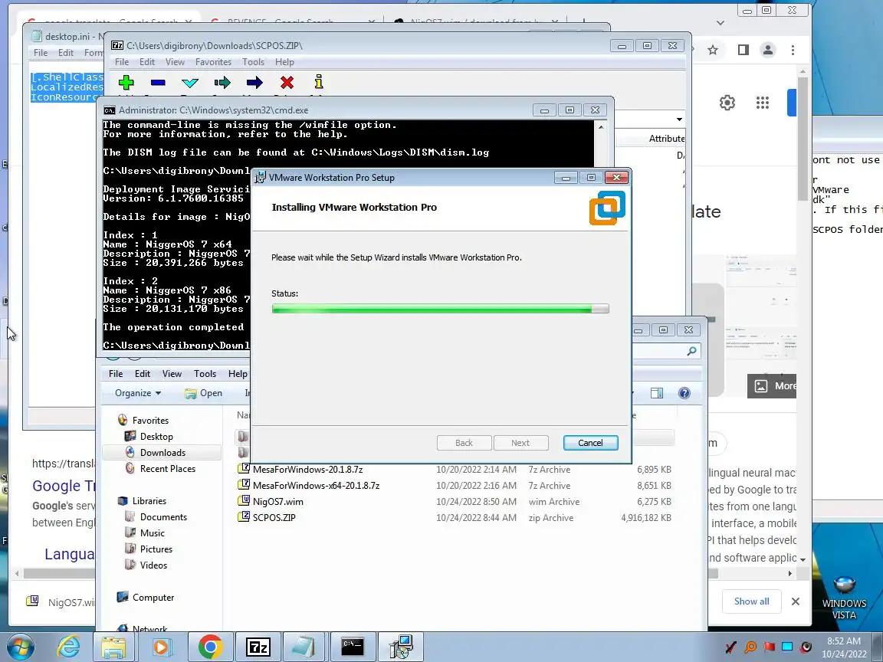Click the 7-Zip Delete red X icon

point(287,83)
